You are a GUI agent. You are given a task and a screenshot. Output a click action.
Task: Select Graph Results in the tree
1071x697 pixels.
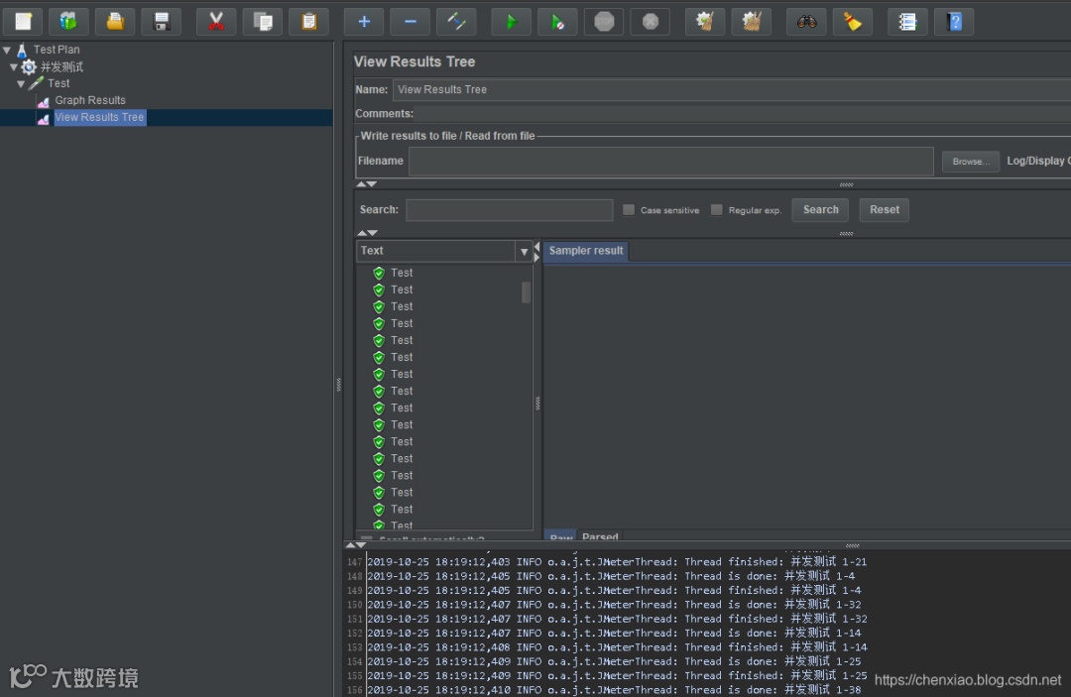coord(90,100)
